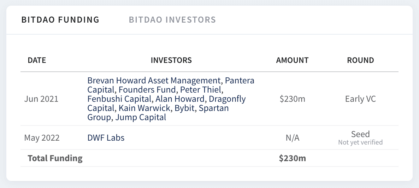
Task: Select the 'Not yet verified' label under Seed
Action: coord(360,142)
